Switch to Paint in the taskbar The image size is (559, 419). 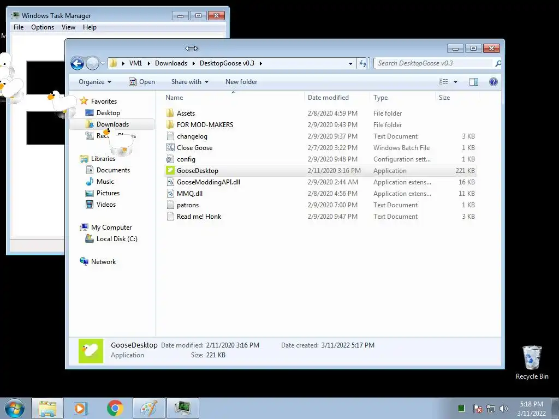coord(149,408)
